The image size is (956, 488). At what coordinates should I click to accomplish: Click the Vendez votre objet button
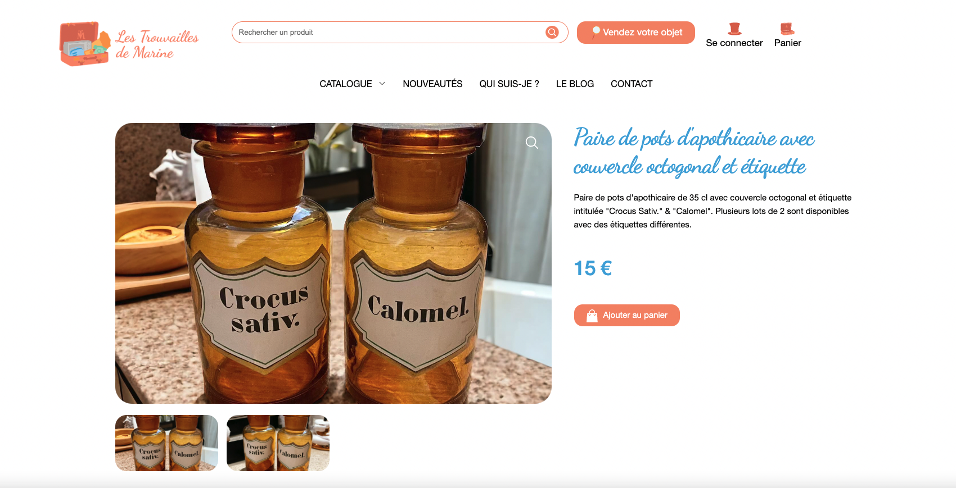[x=636, y=33]
